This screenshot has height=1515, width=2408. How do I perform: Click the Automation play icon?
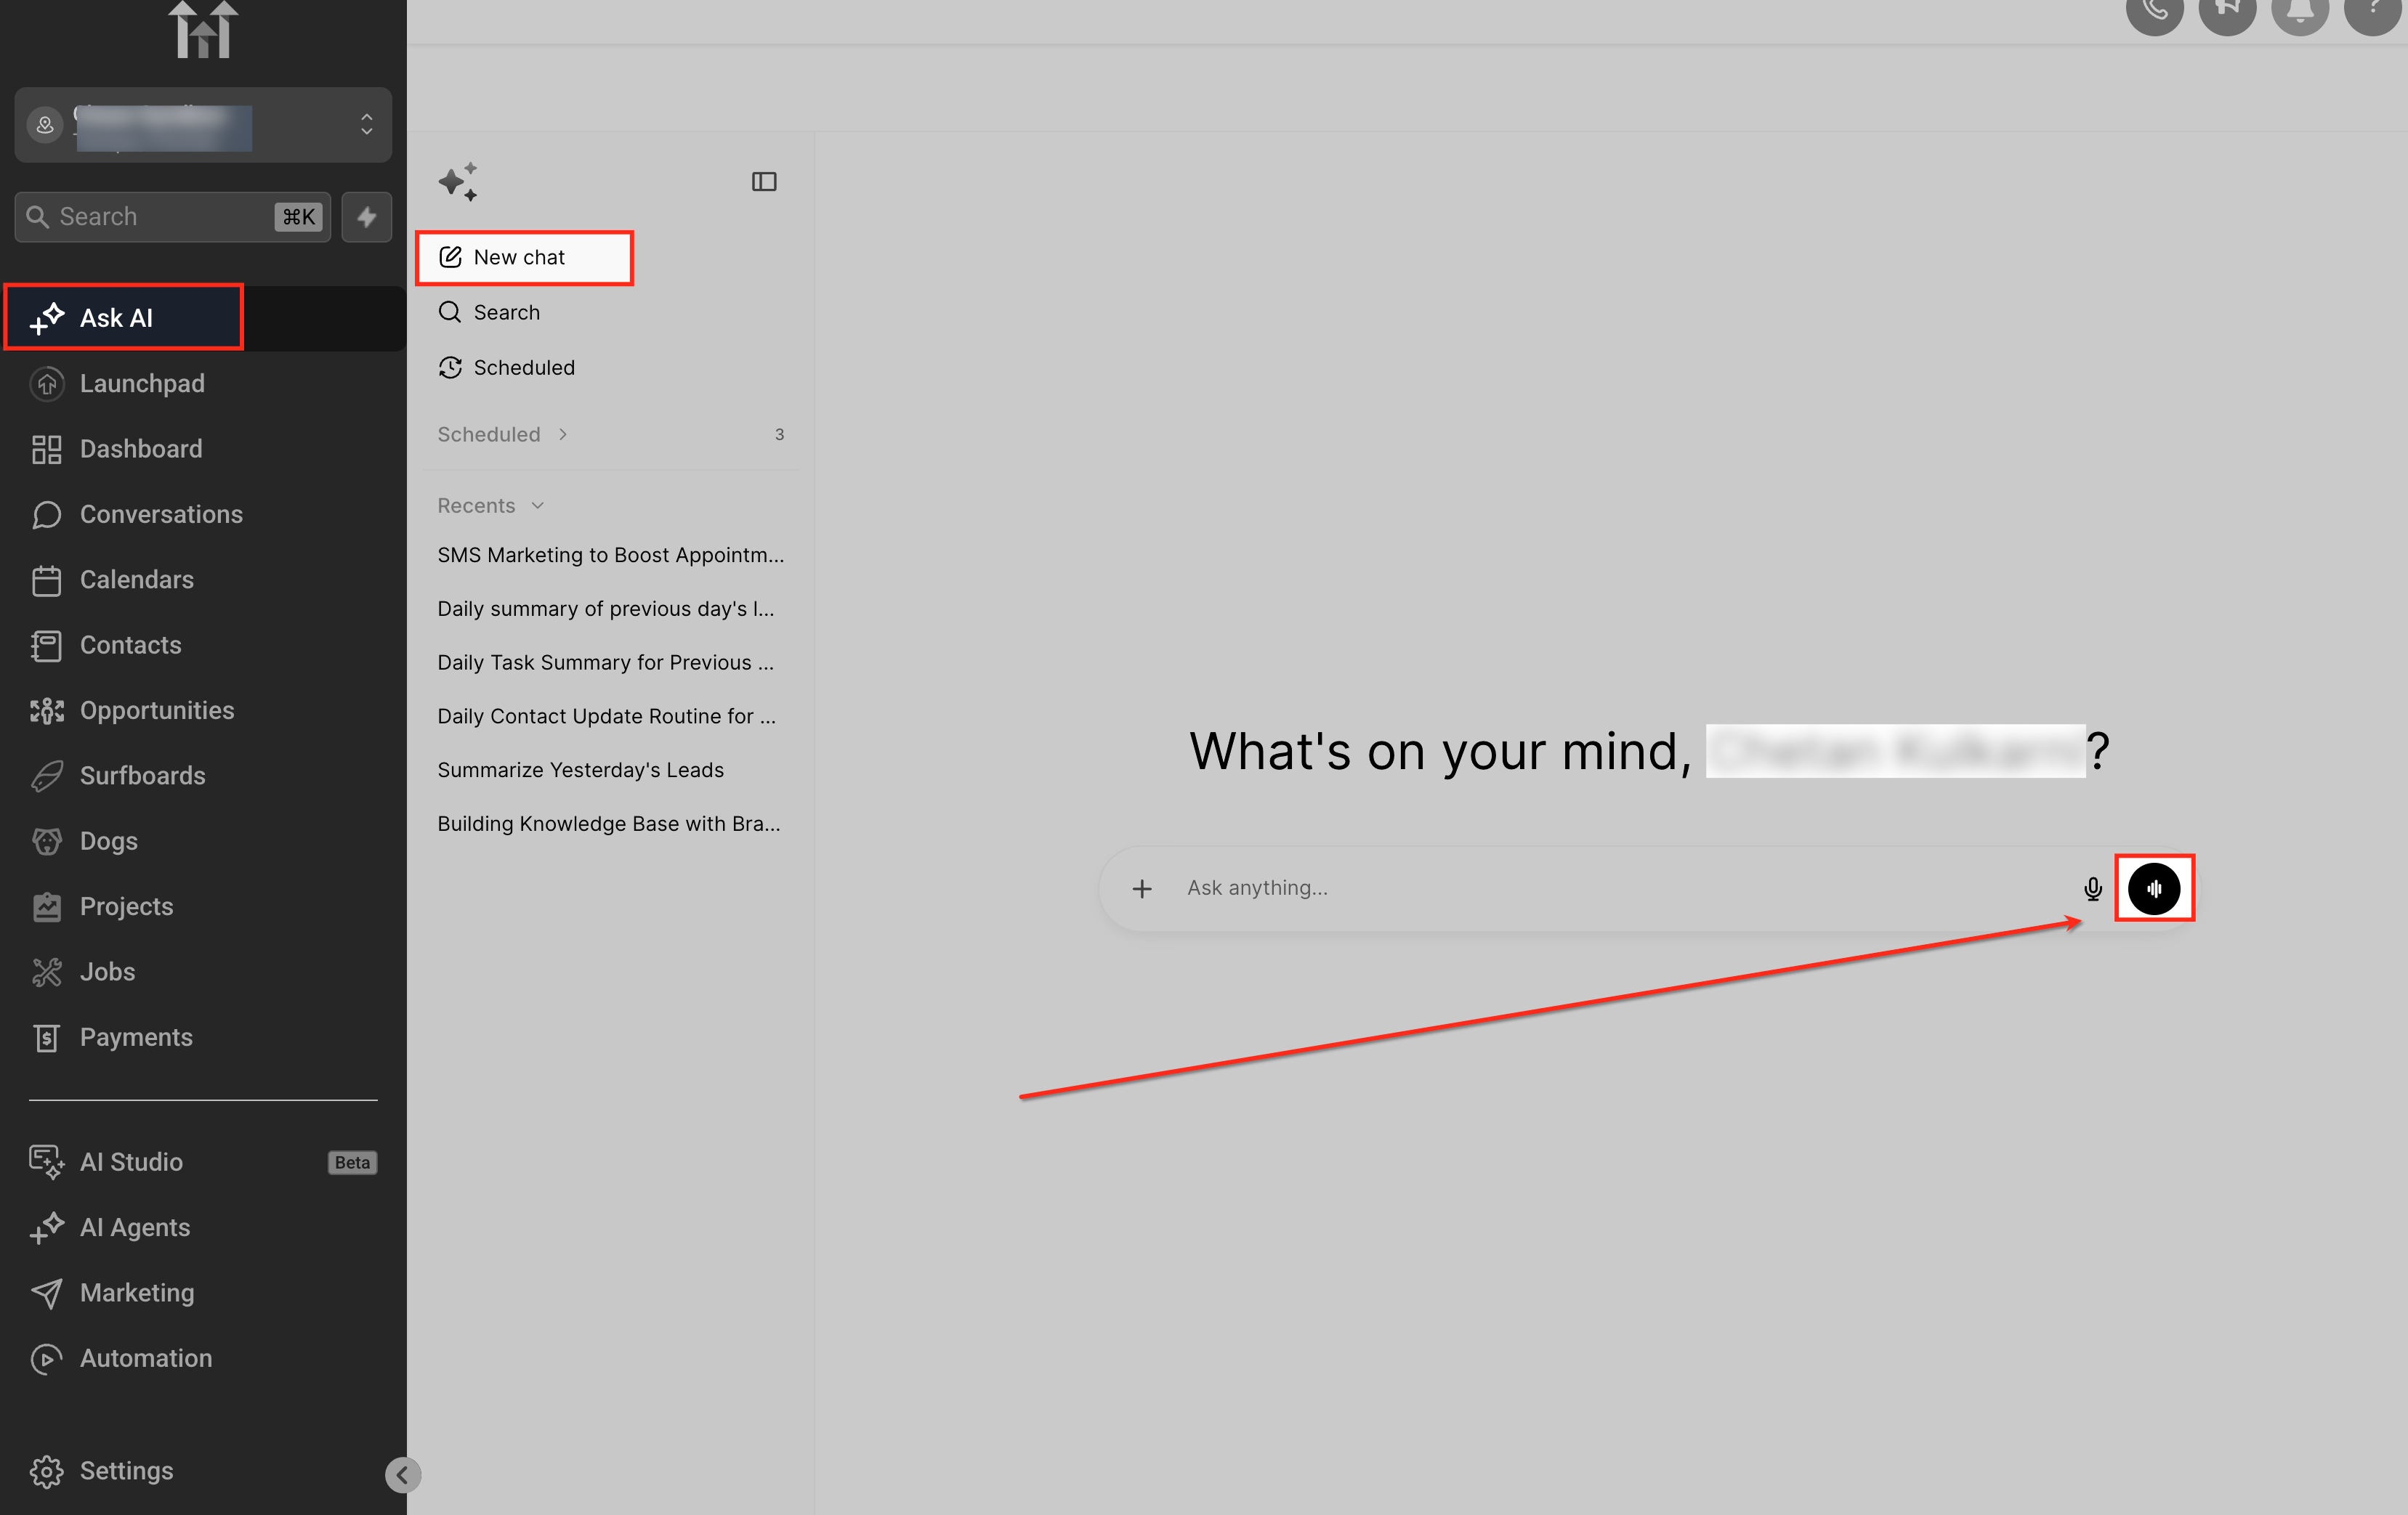[x=46, y=1358]
